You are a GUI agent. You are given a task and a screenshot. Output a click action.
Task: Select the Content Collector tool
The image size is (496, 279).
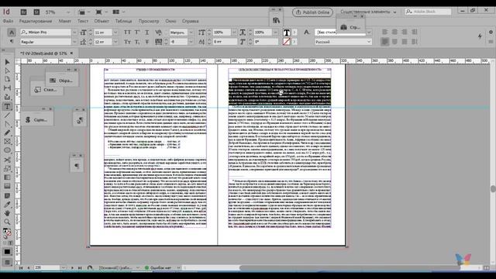tap(7, 97)
